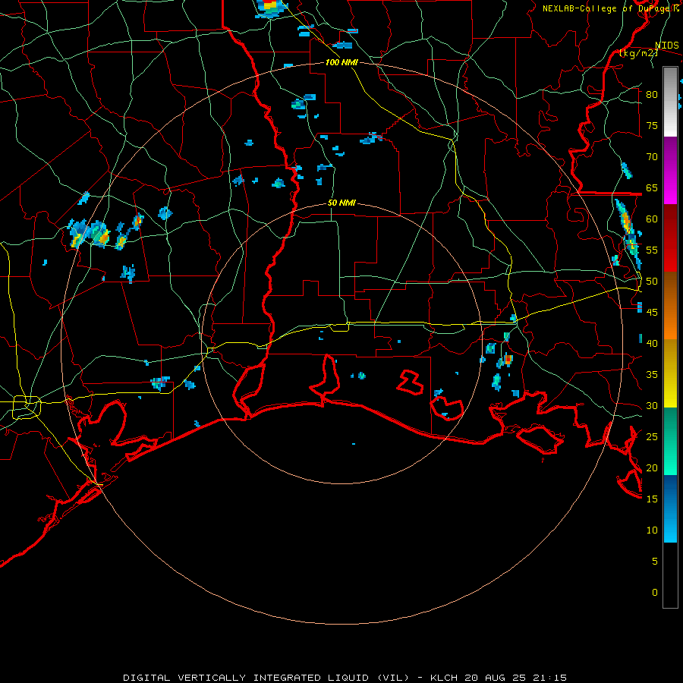Click the (kg/m2) units label

coord(638,53)
